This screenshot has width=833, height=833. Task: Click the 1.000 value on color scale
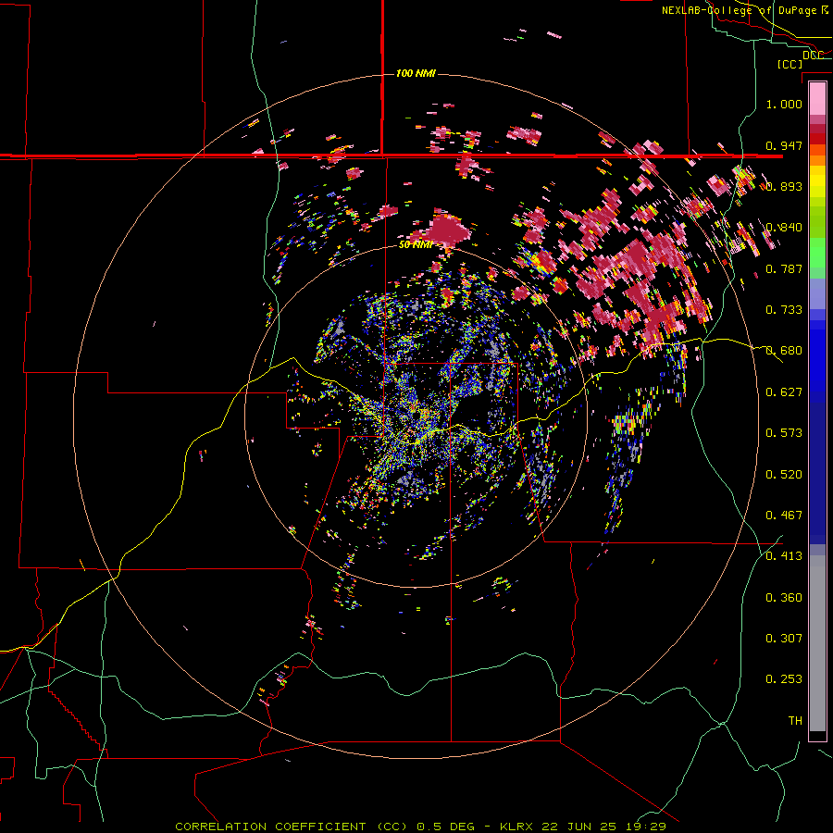point(784,104)
